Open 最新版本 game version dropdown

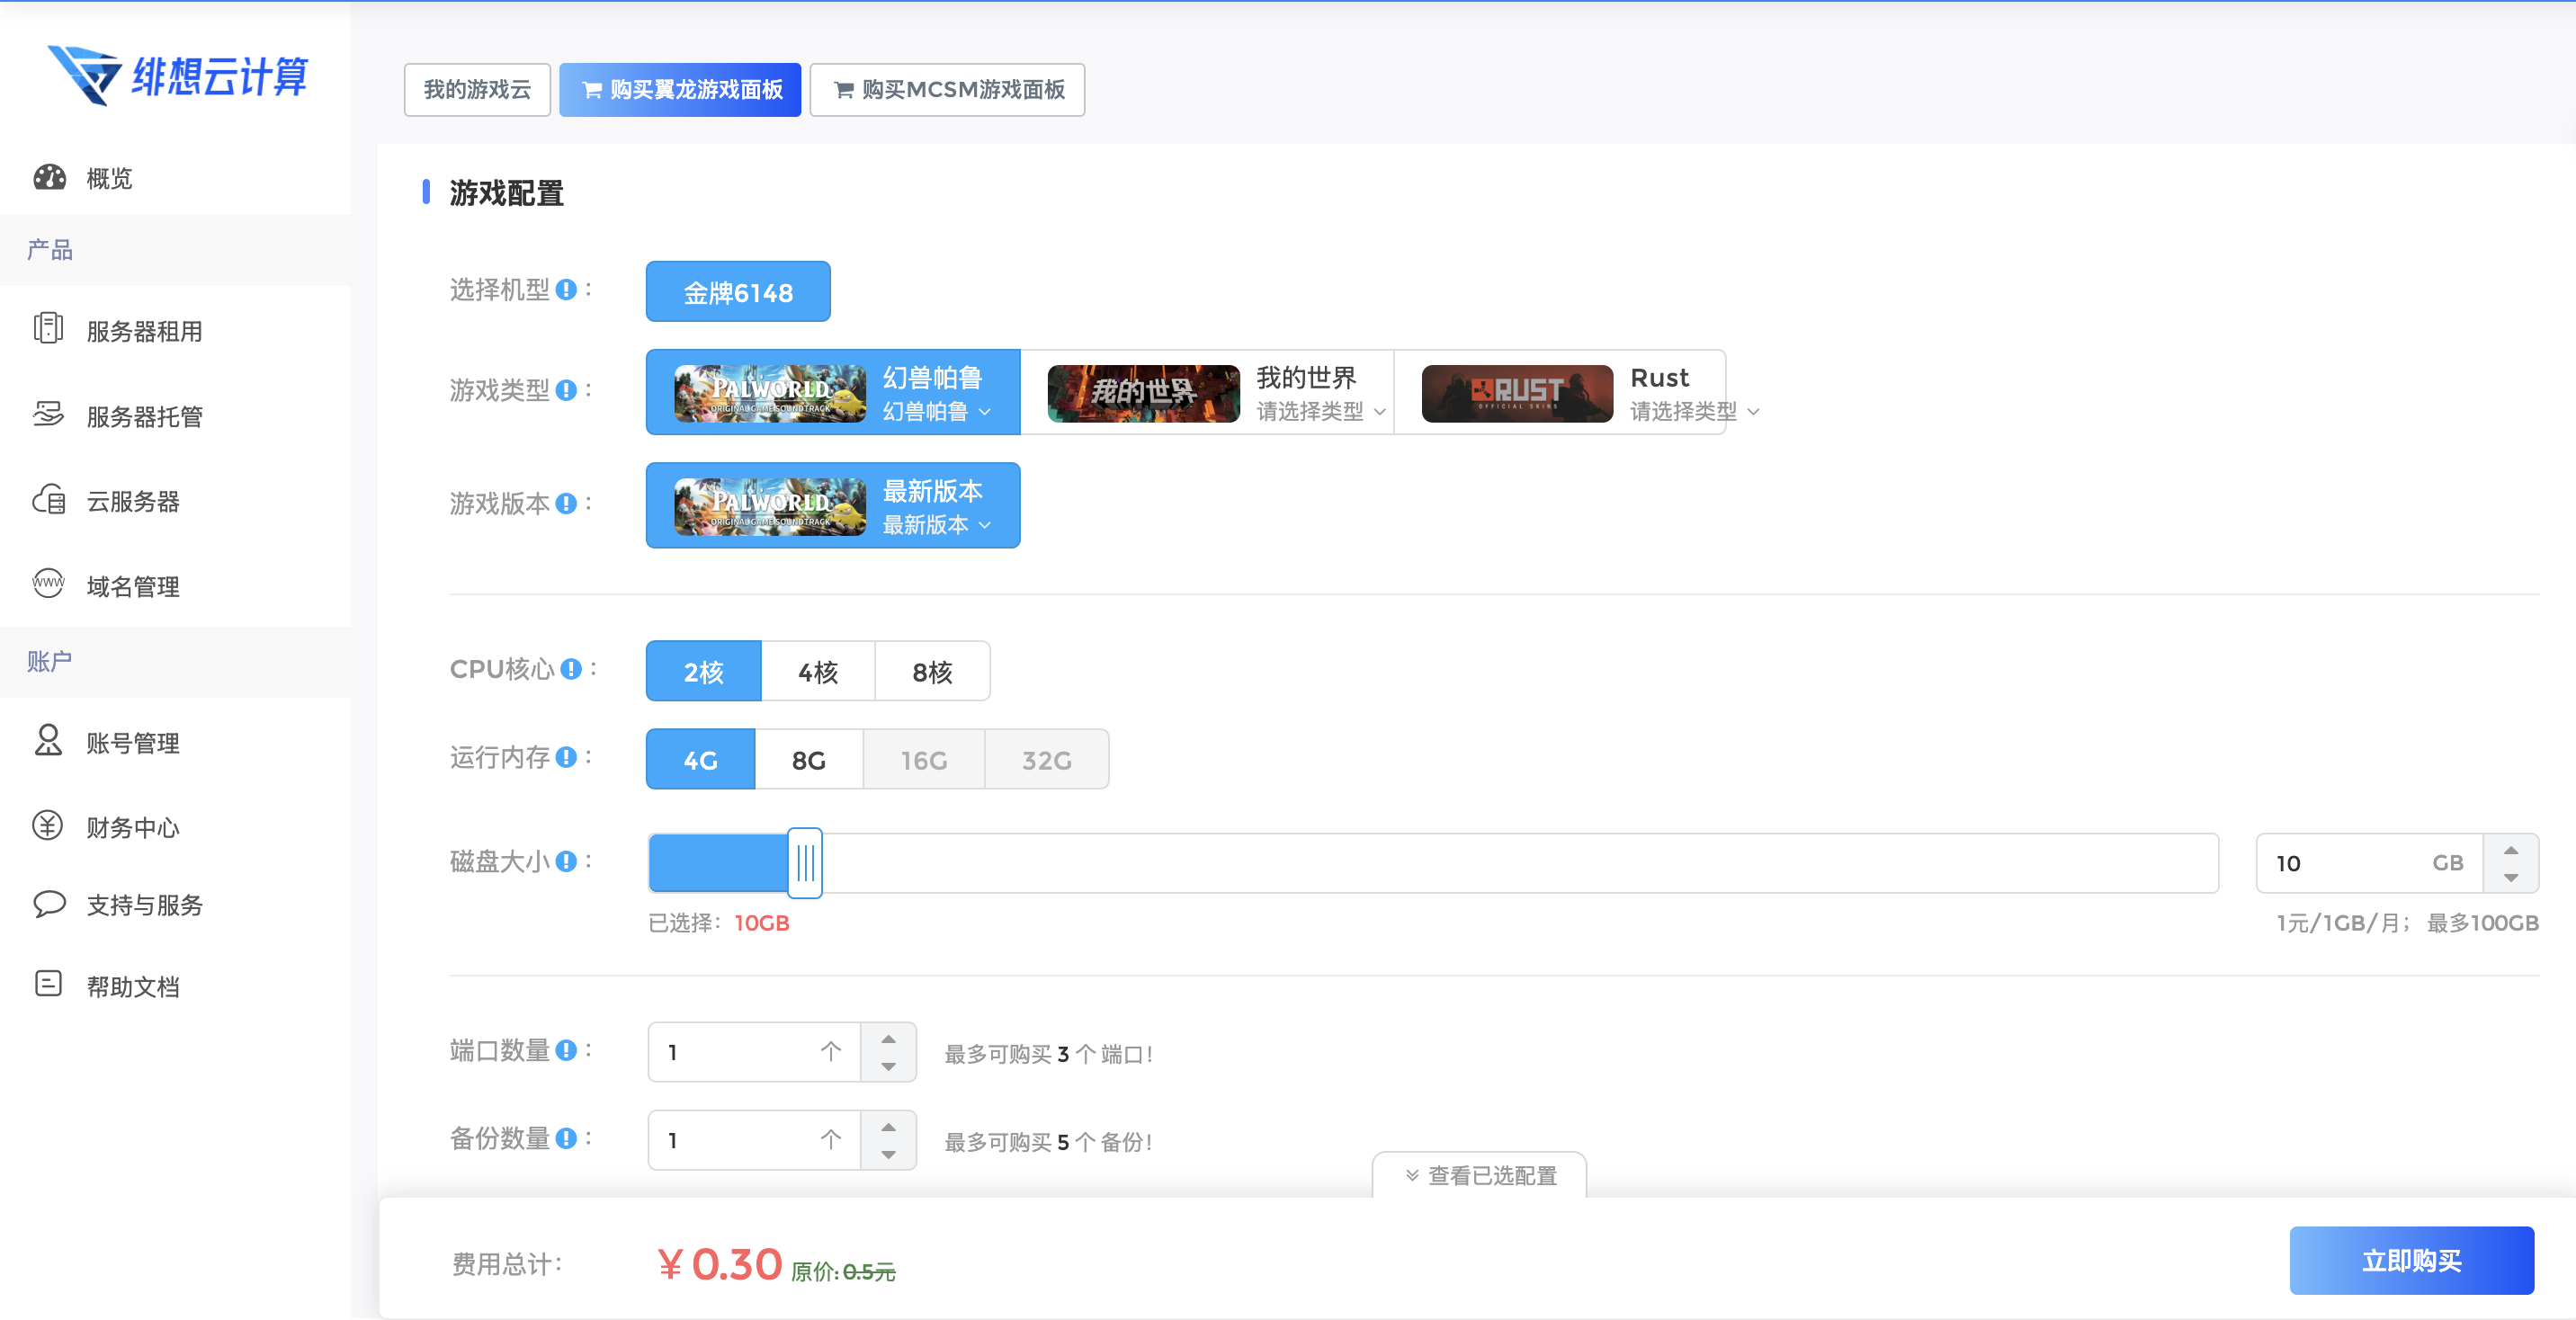(x=937, y=524)
